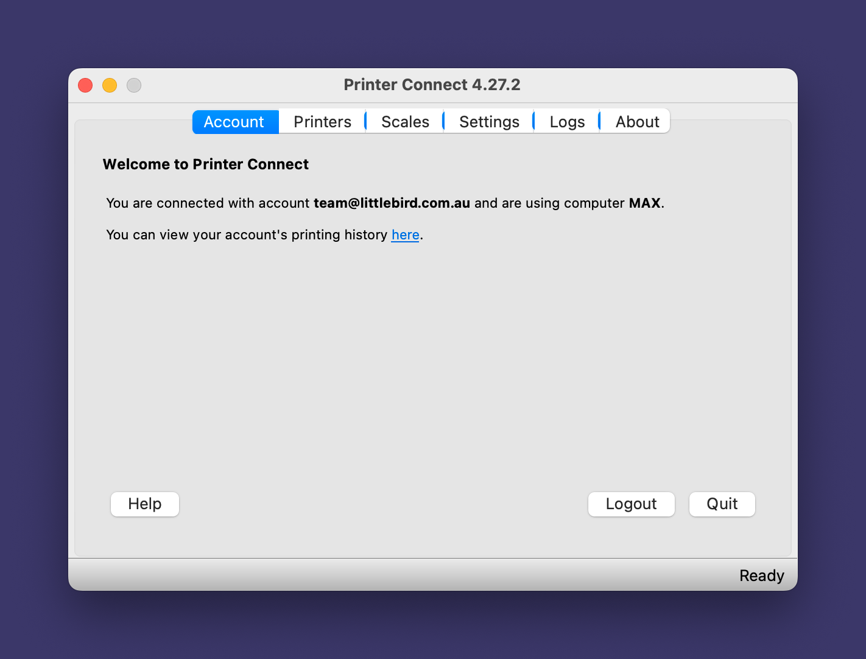Click the greyed-out zoom window button

point(134,85)
